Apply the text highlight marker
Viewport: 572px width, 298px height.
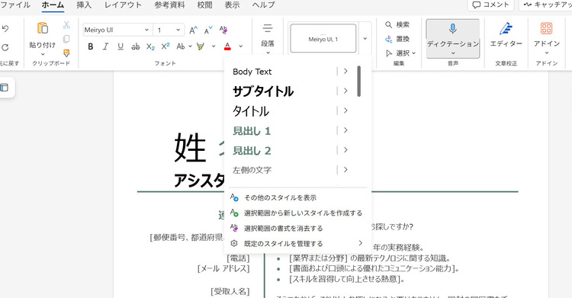pos(201,46)
